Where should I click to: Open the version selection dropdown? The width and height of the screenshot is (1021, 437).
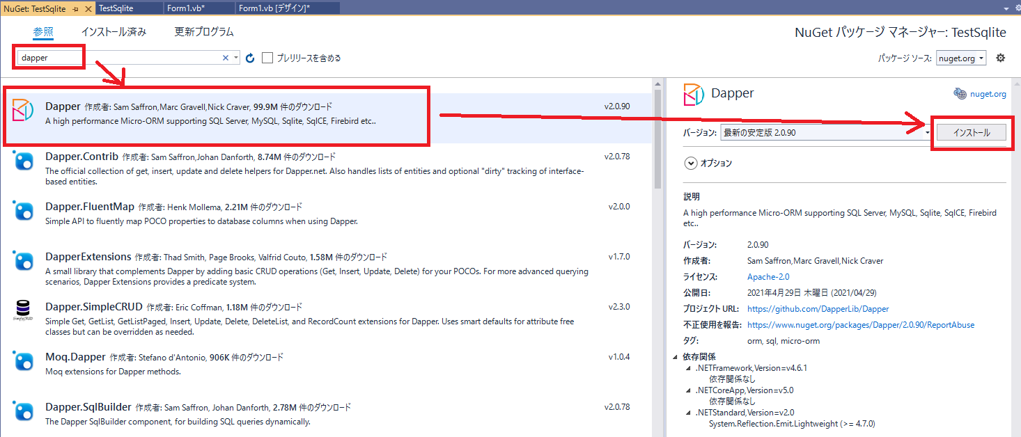coord(928,132)
